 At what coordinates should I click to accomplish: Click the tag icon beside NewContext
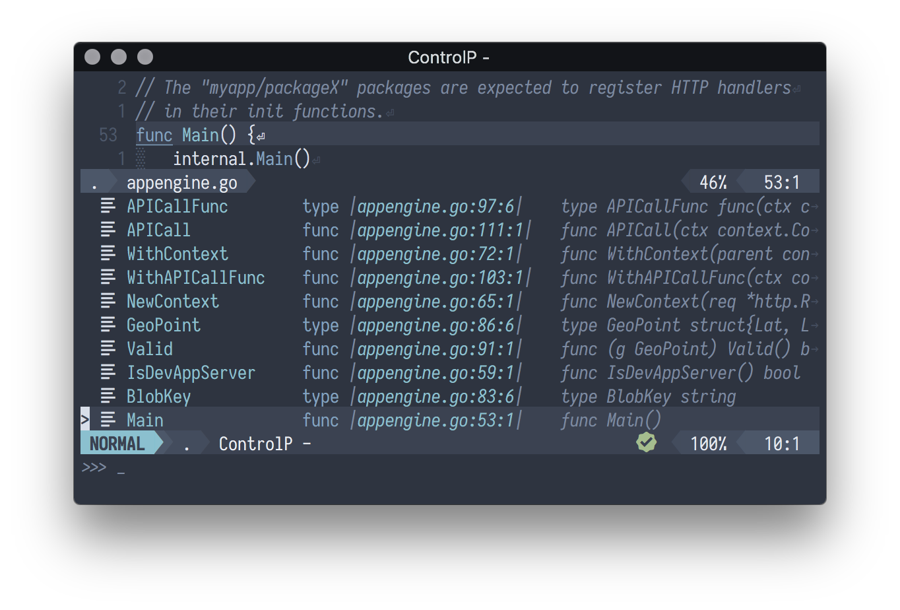point(108,302)
